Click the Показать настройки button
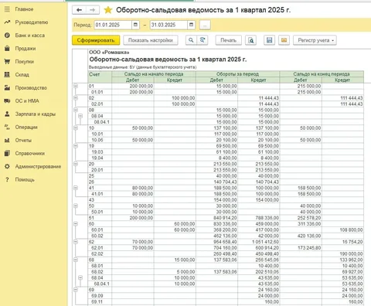Image resolution: width=371 pixels, height=306 pixels. (151, 40)
